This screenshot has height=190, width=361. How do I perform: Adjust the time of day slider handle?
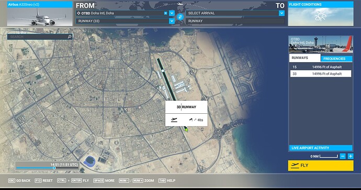pyautogui.click(x=54, y=168)
